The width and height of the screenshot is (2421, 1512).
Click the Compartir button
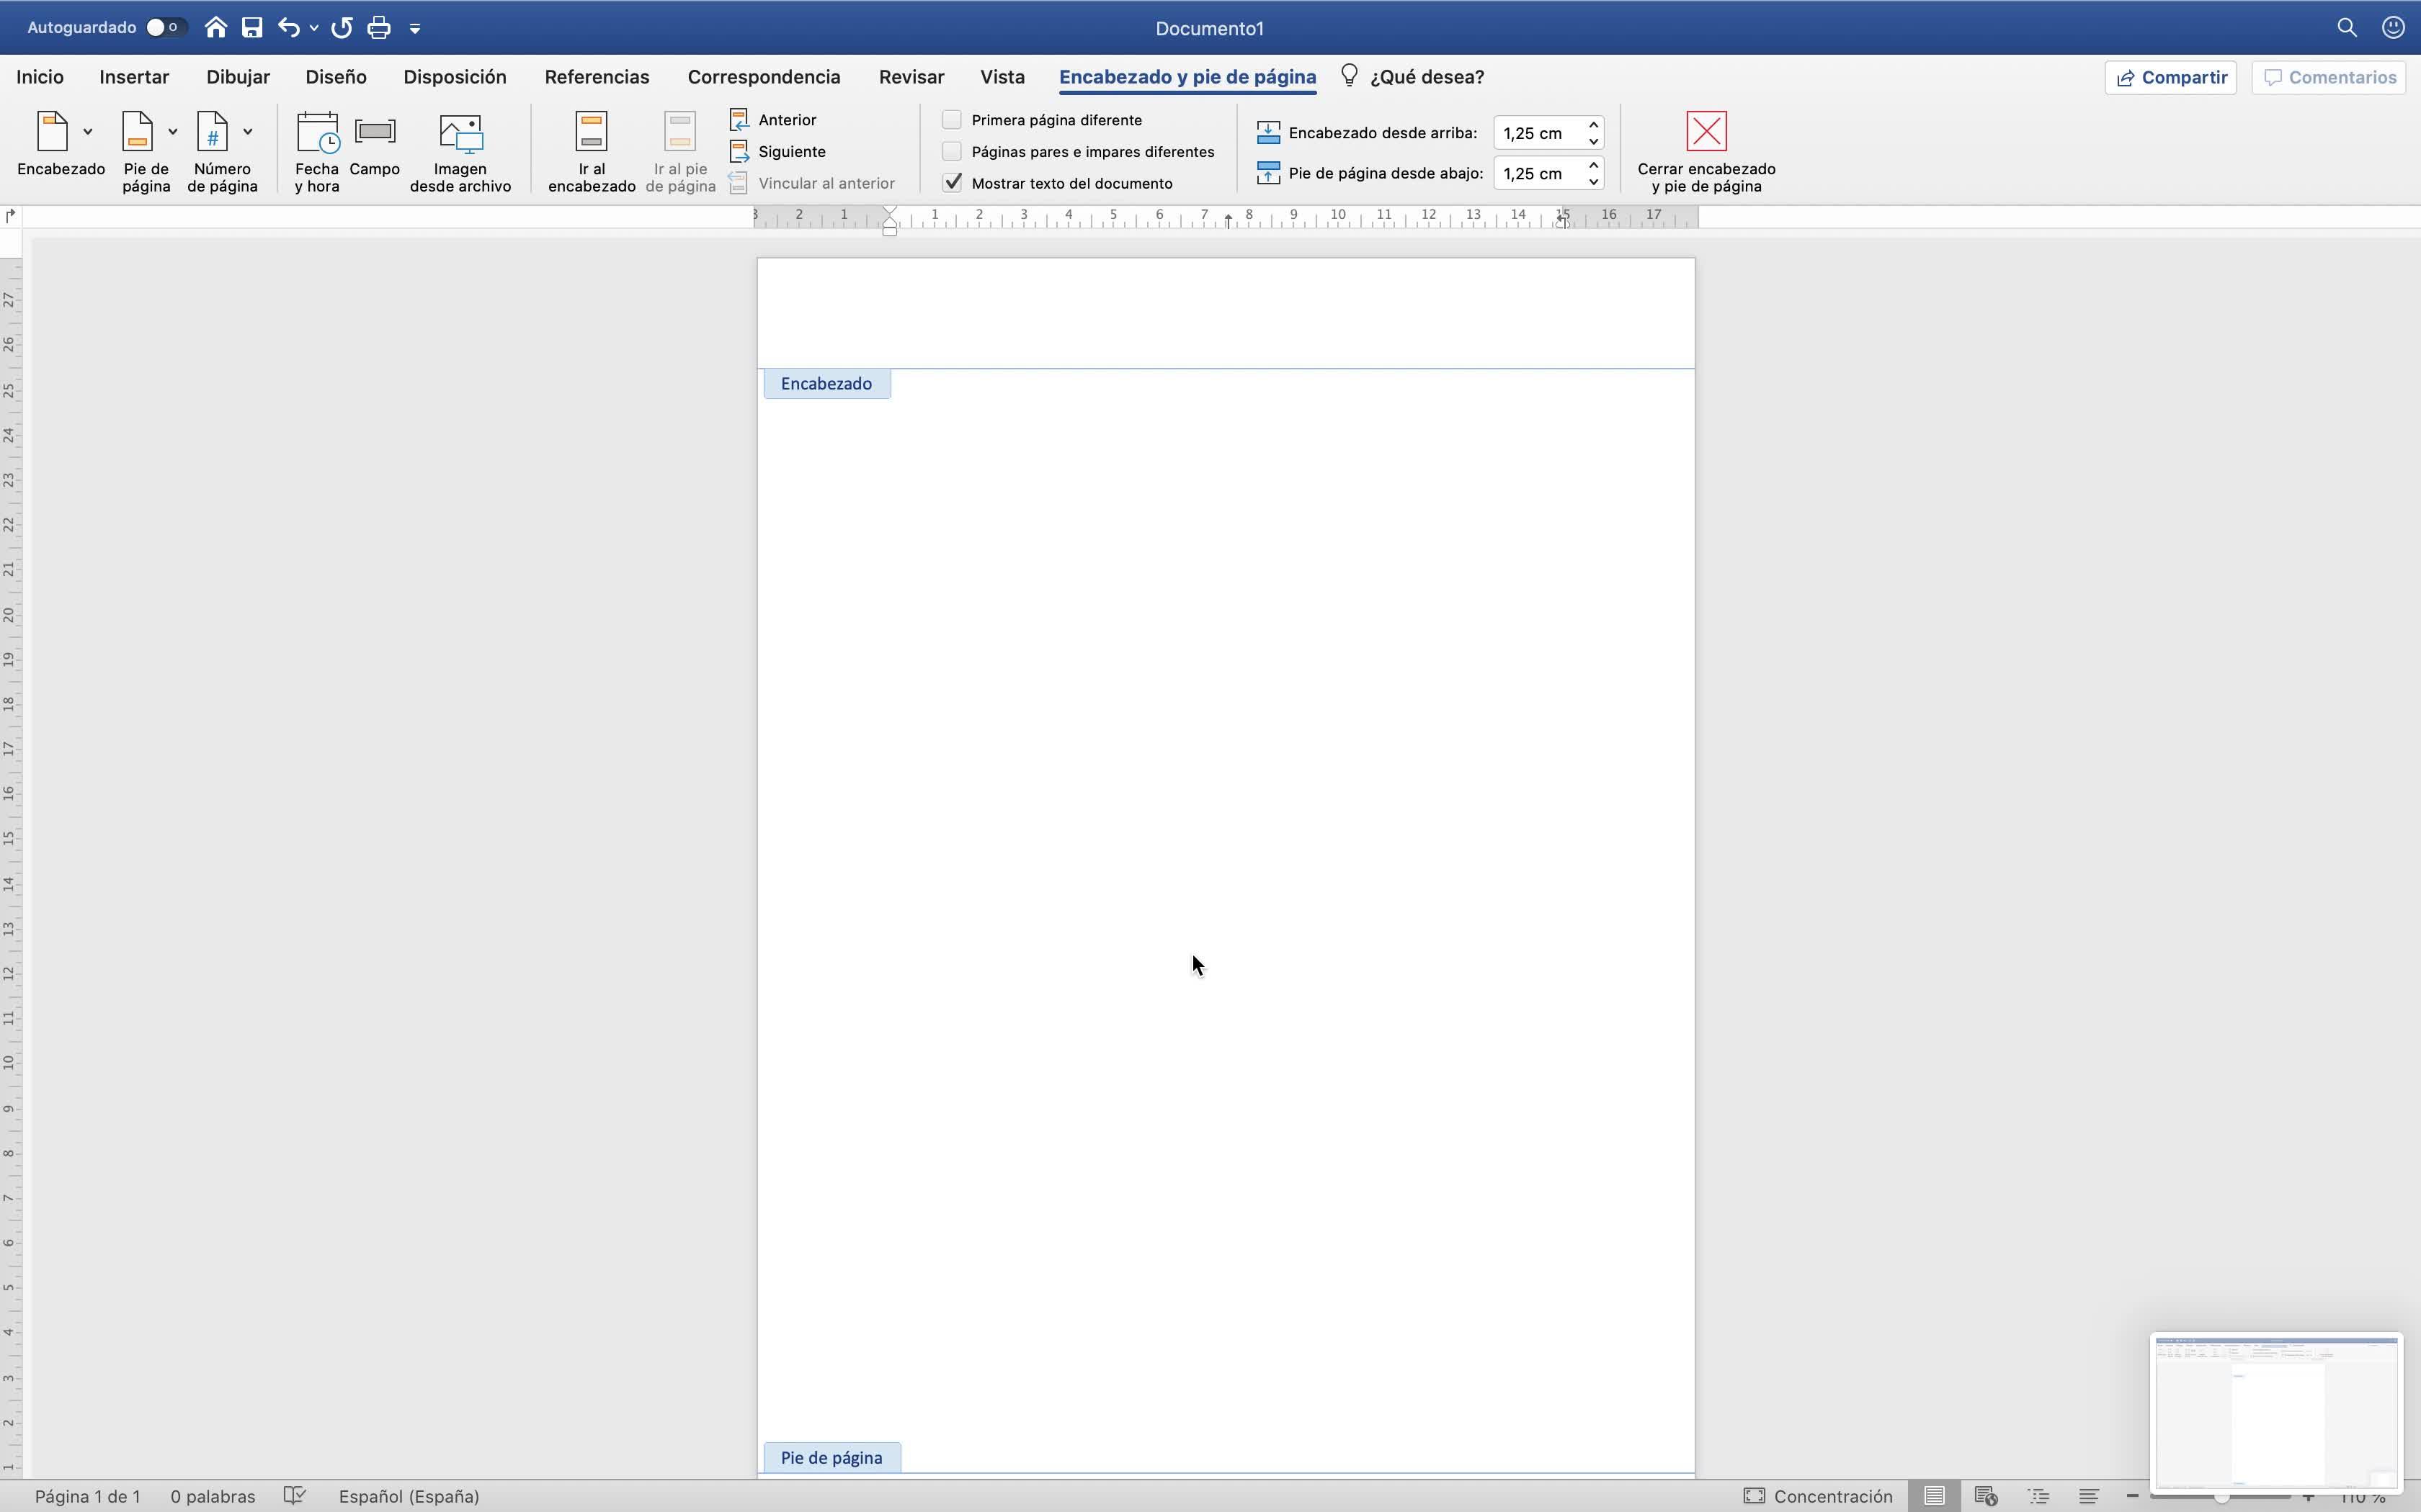pyautogui.click(x=2170, y=77)
